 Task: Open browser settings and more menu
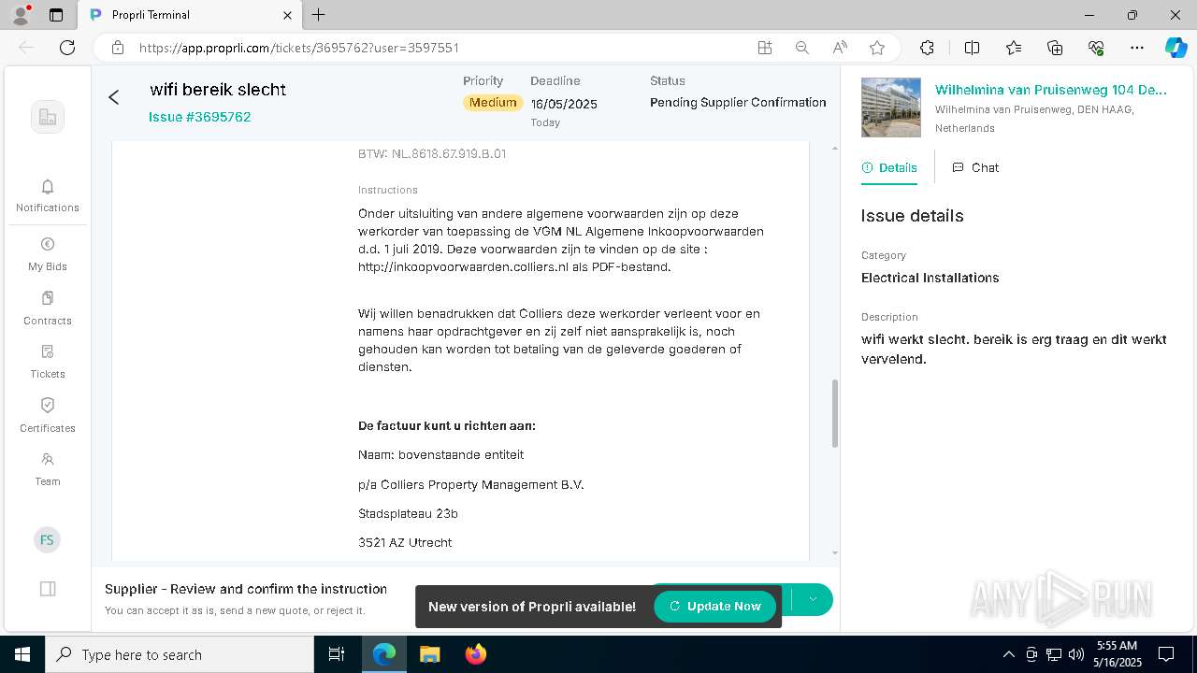(x=1137, y=48)
